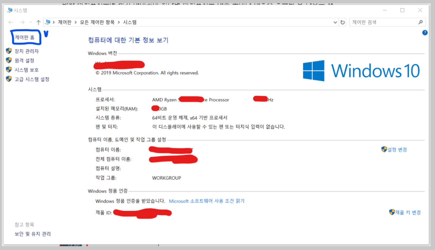Click the blue help question mark icon
Viewport: 435px width, 250px height.
(x=425, y=33)
